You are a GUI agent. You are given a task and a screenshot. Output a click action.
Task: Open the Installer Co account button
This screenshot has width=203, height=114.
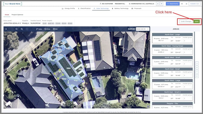pos(195,4)
